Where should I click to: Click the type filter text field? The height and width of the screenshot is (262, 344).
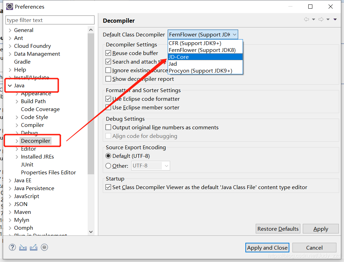pos(50,20)
